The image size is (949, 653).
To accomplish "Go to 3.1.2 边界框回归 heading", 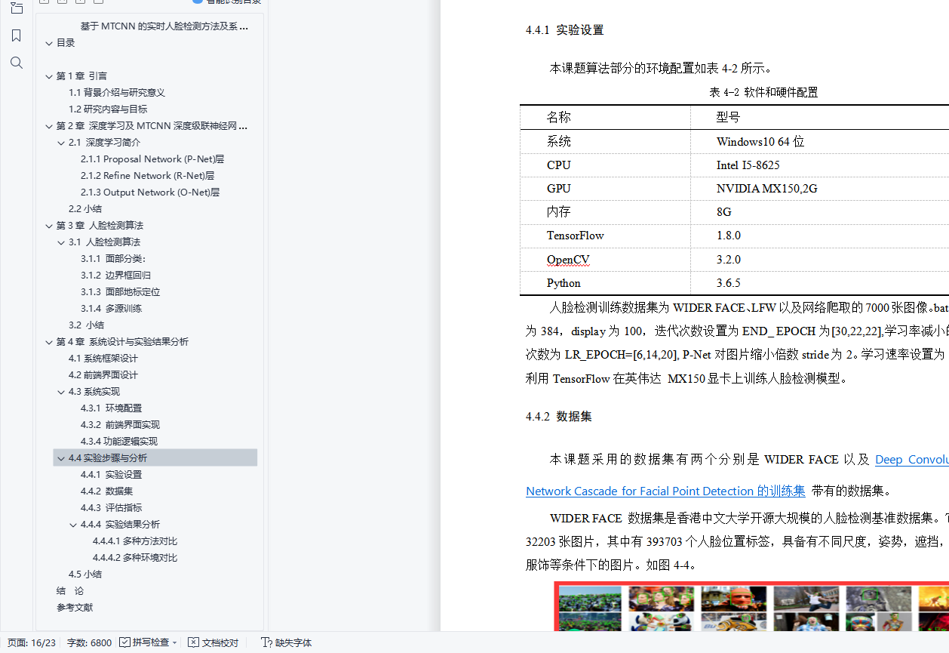I will (x=115, y=276).
